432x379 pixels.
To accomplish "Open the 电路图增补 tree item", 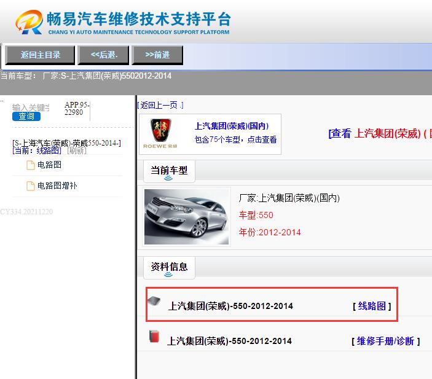I will coord(57,186).
